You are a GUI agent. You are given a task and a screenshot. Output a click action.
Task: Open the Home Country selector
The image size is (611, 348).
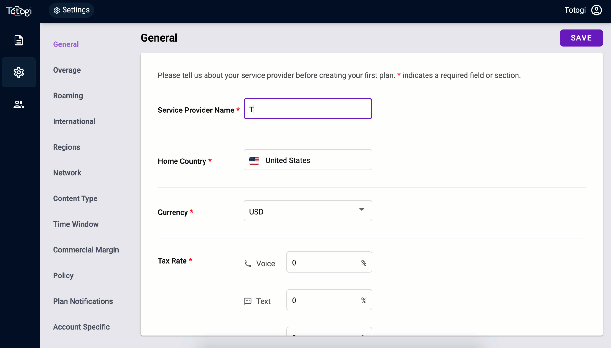[307, 160]
